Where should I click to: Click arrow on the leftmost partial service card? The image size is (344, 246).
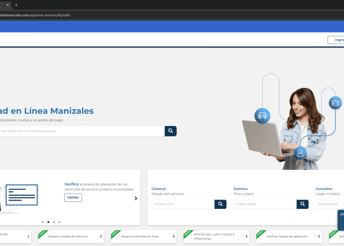coord(28,236)
